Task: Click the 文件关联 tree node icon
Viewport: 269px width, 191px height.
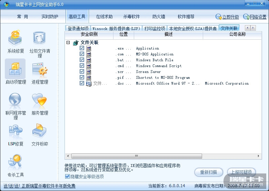Action: click(x=76, y=43)
